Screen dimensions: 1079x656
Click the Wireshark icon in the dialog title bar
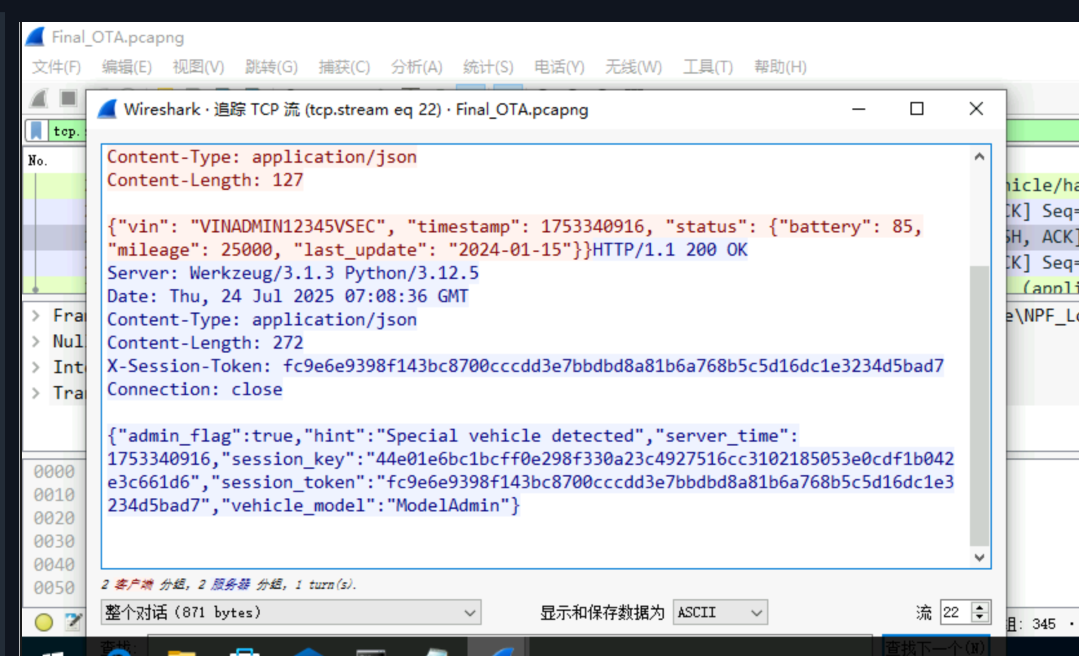(x=107, y=109)
